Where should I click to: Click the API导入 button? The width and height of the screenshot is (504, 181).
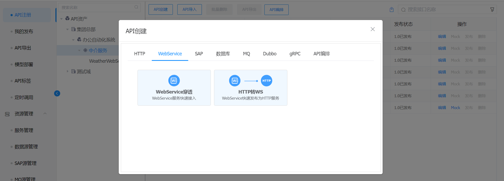click(189, 9)
